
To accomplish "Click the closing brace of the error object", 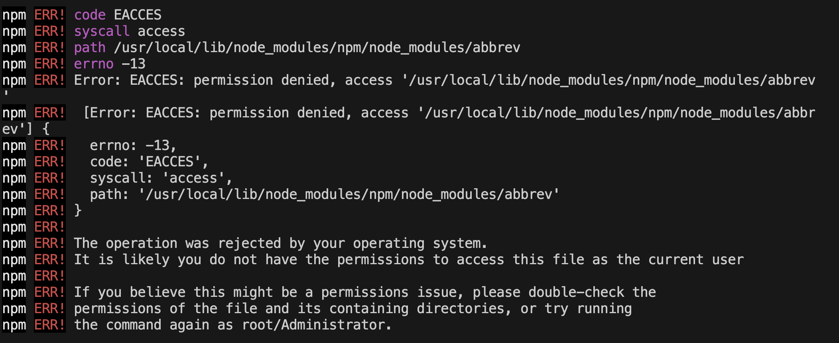I will (x=78, y=211).
